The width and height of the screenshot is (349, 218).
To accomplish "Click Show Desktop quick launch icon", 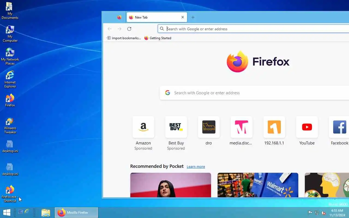I will tap(20, 211).
